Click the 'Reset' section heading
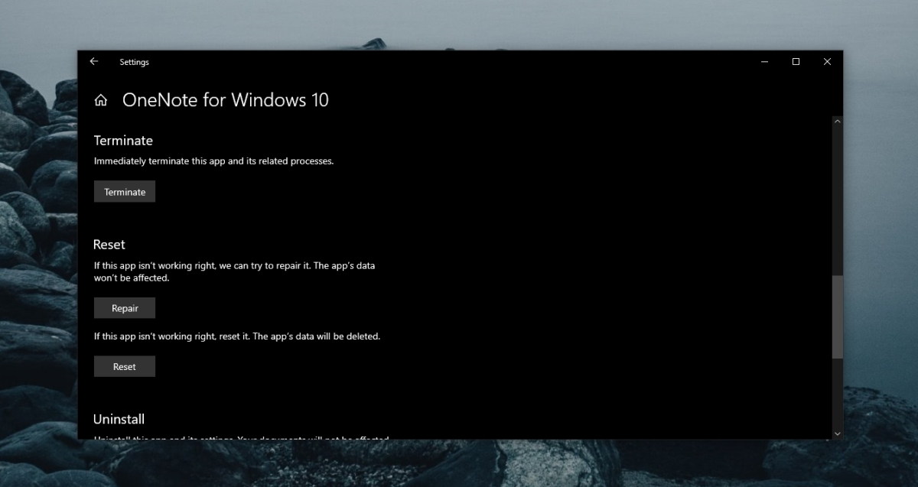The image size is (918, 487). [109, 245]
